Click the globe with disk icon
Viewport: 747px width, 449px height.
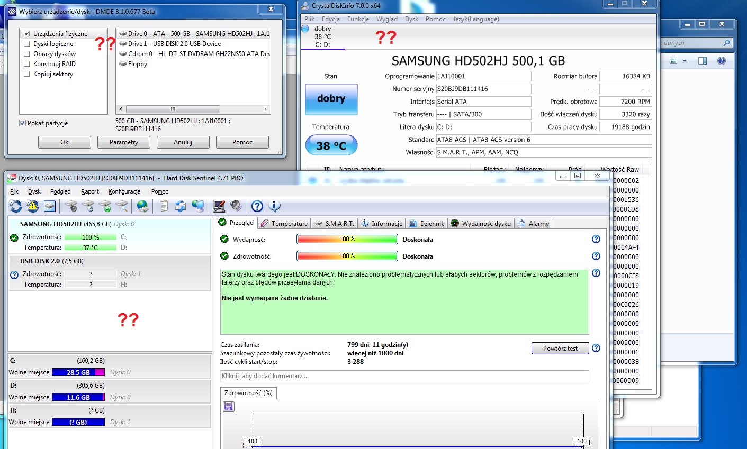(143, 206)
